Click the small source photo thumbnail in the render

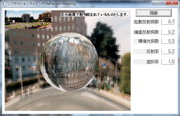[28, 19]
